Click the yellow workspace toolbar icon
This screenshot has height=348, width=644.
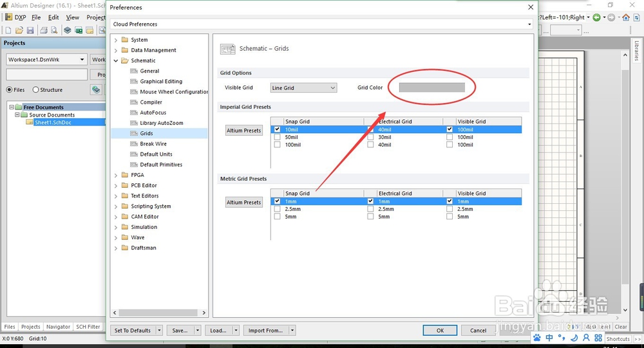(90, 30)
